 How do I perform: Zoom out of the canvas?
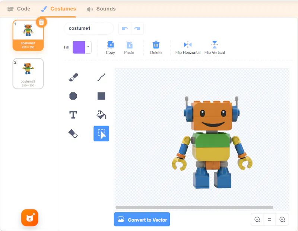coord(257,219)
